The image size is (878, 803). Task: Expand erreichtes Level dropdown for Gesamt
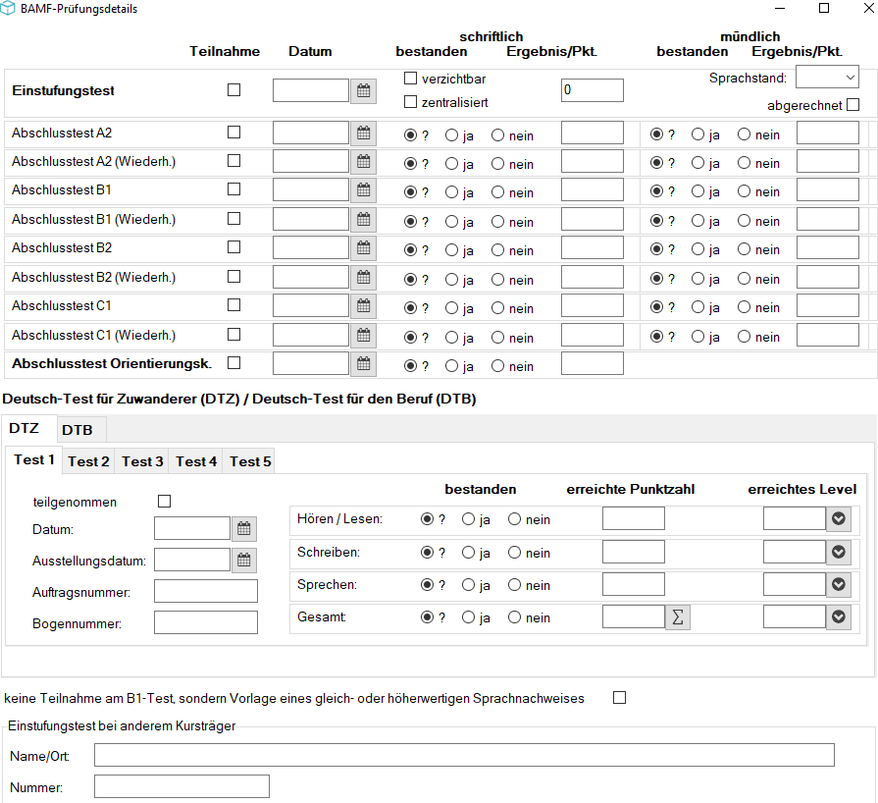tap(838, 616)
